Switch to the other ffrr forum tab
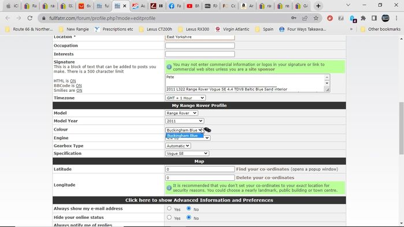Viewport: 404px width, 227px height. 103,6
